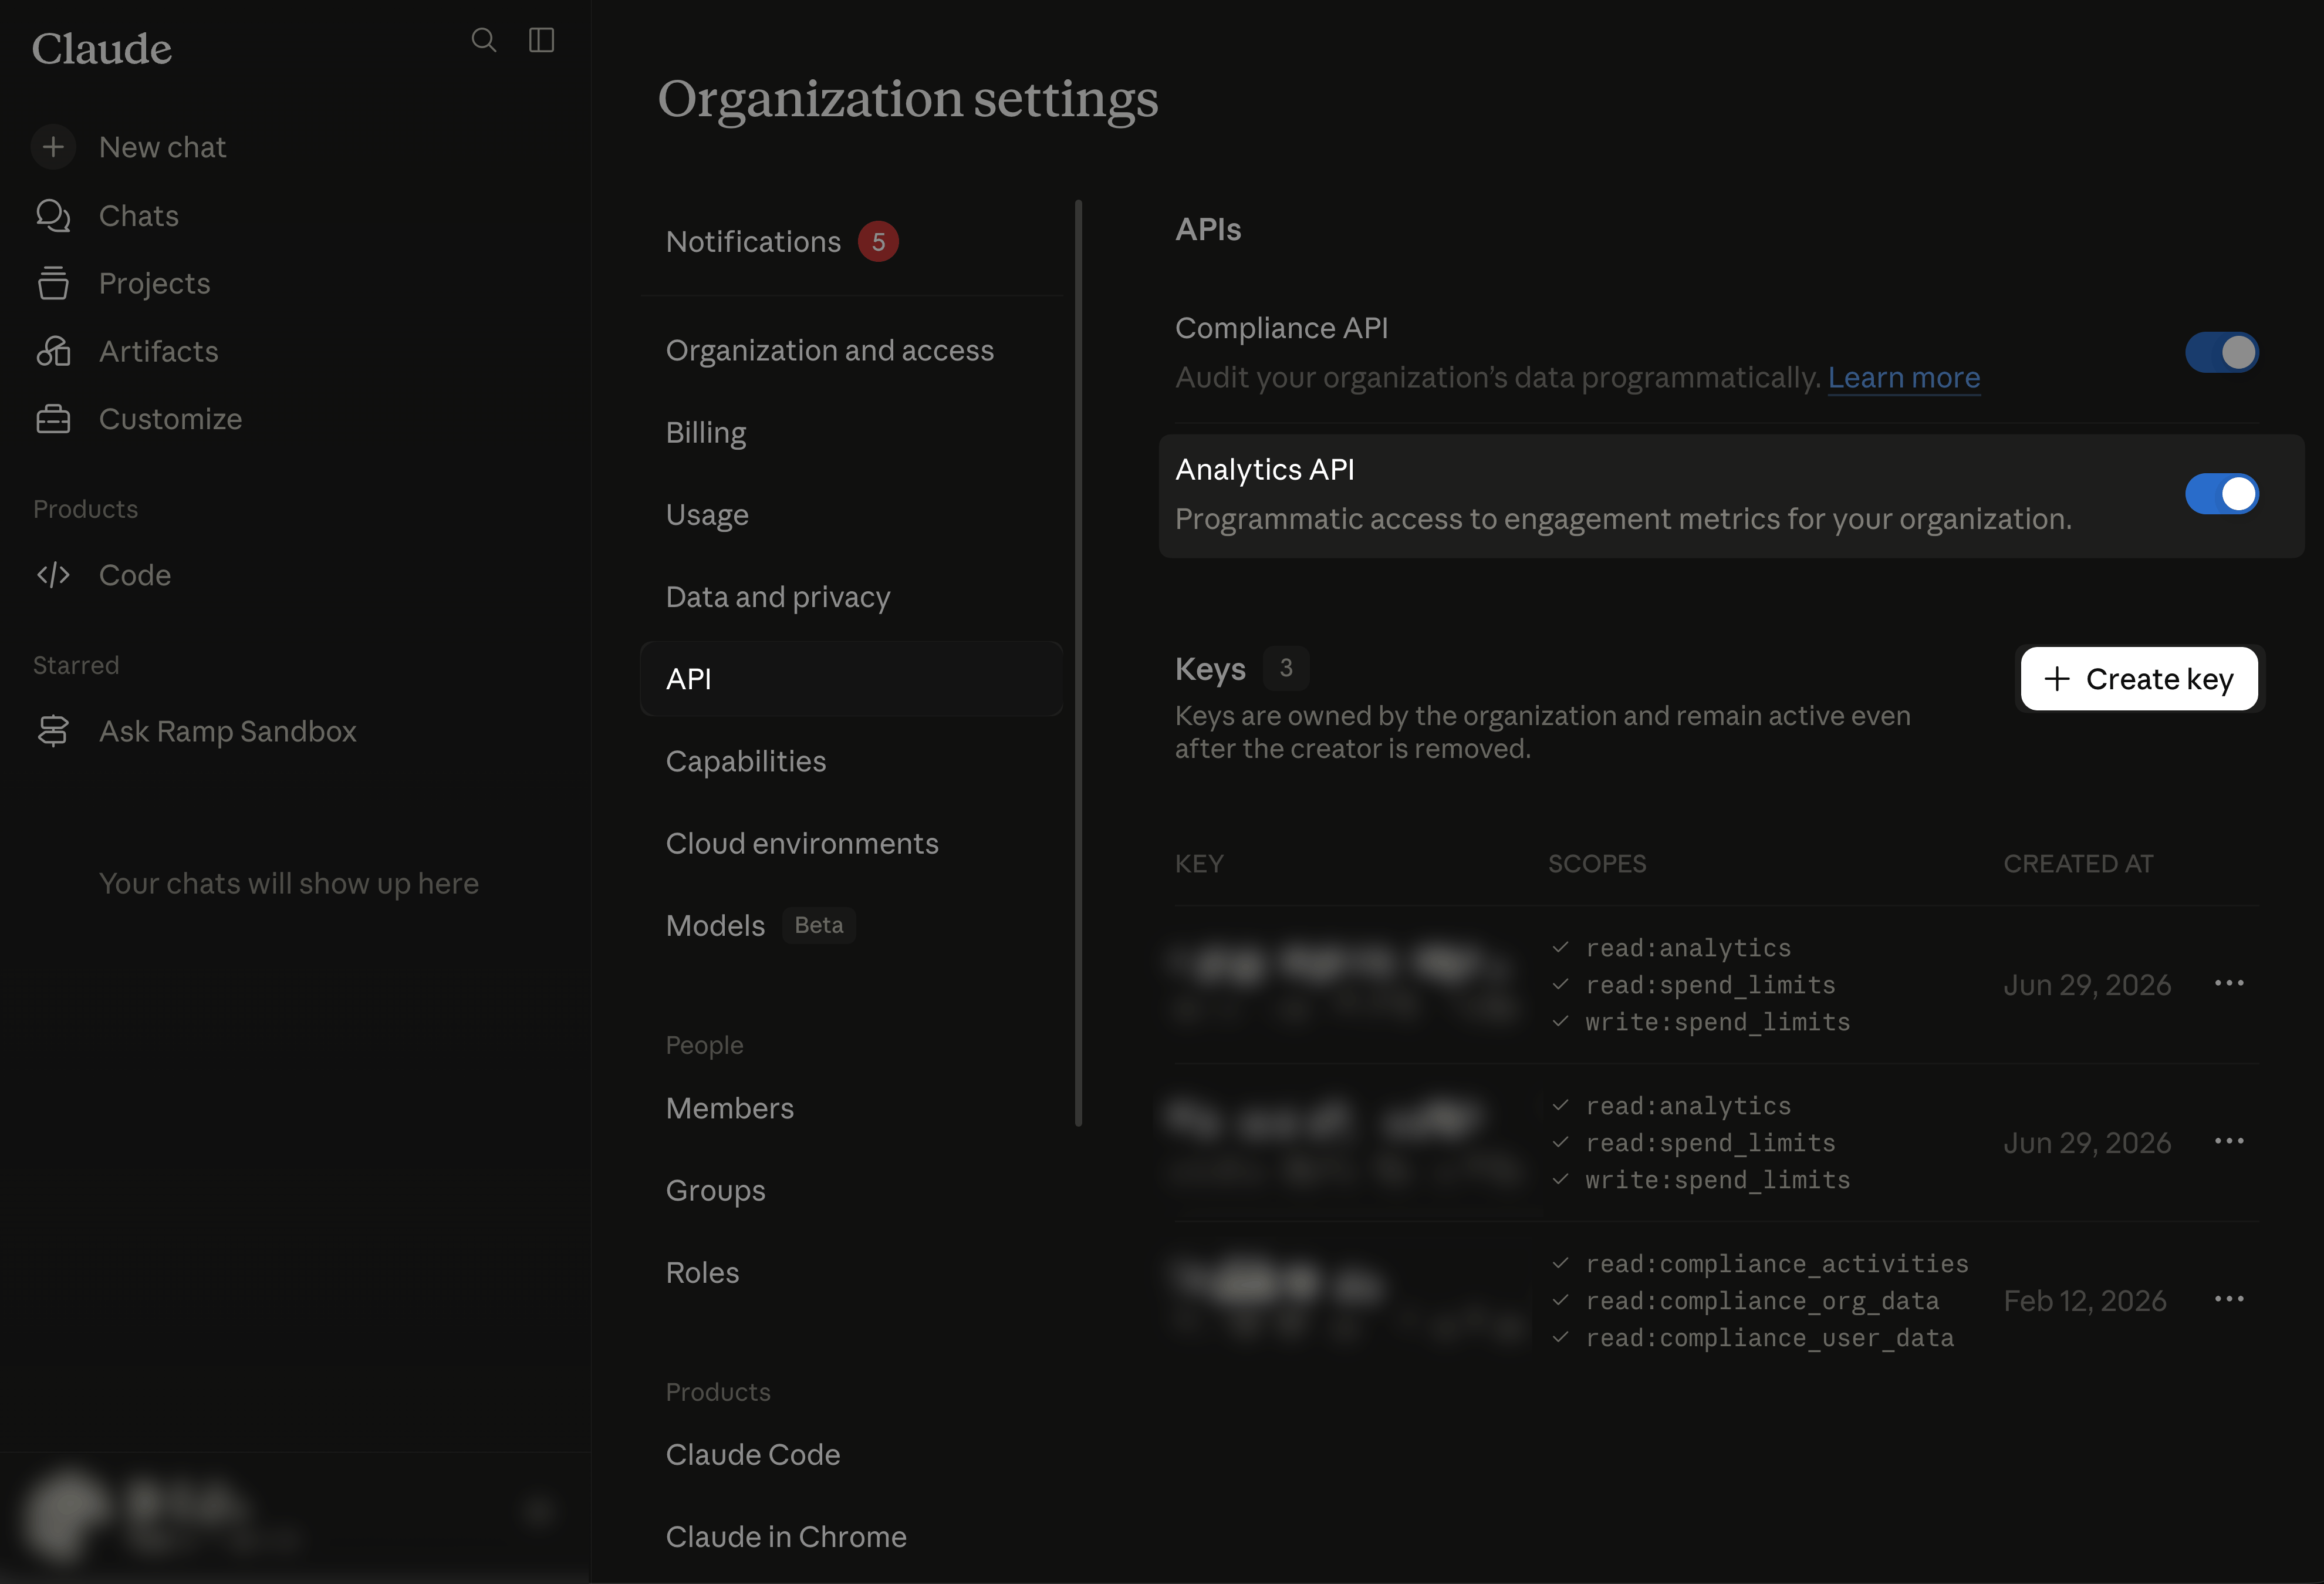The height and width of the screenshot is (1584, 2324).
Task: Click the Create key button
Action: pos(2139,679)
